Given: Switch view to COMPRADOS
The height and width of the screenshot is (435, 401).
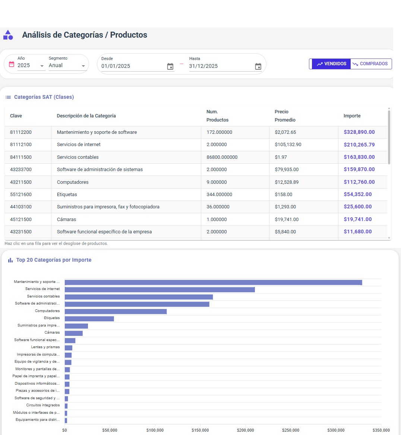Looking at the screenshot, I should pos(371,64).
